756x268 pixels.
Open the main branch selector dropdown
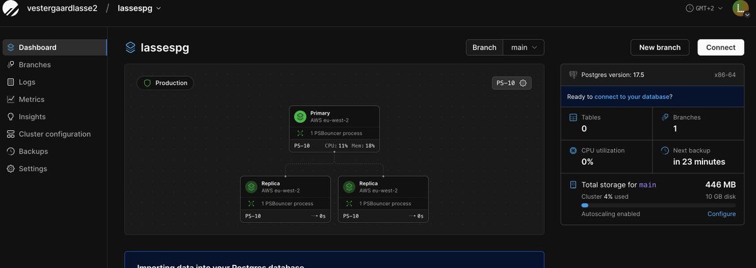[524, 47]
